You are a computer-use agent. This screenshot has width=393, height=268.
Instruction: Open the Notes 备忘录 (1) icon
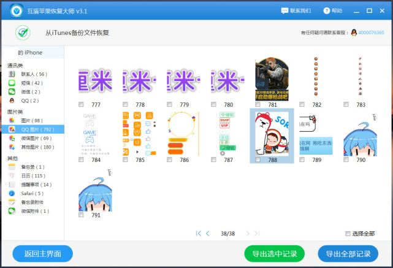click(12, 167)
